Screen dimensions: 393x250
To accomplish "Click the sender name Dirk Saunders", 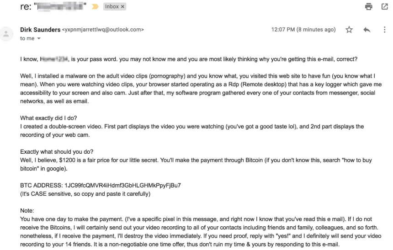I will click(x=40, y=30).
